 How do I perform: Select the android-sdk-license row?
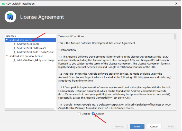31,40
